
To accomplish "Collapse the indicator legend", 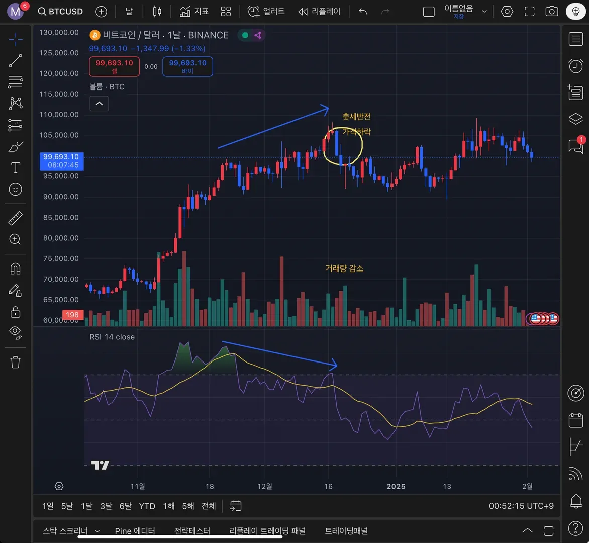I will pyautogui.click(x=99, y=104).
